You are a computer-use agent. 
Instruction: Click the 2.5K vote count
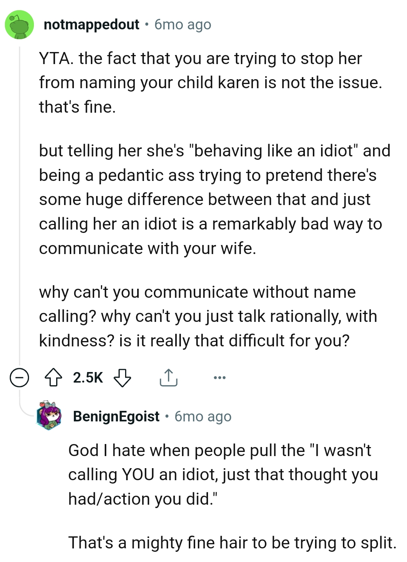(88, 378)
